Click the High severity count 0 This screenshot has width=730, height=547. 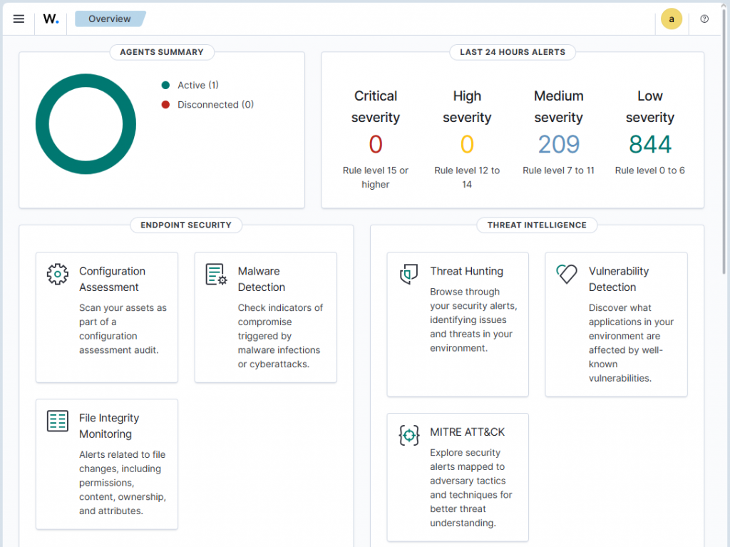(467, 145)
